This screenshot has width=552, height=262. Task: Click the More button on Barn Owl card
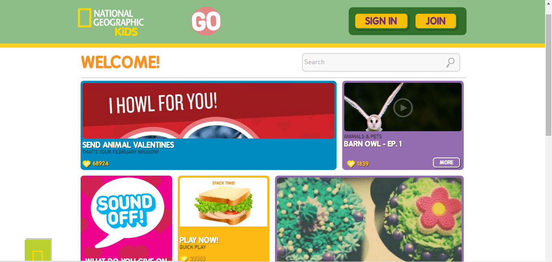(x=447, y=162)
